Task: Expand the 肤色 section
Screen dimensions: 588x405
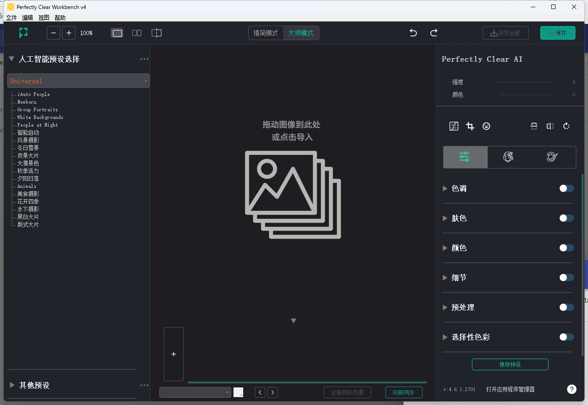Action: (445, 218)
